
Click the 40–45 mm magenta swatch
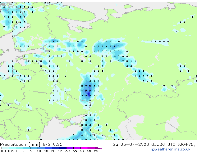click(x=84, y=148)
